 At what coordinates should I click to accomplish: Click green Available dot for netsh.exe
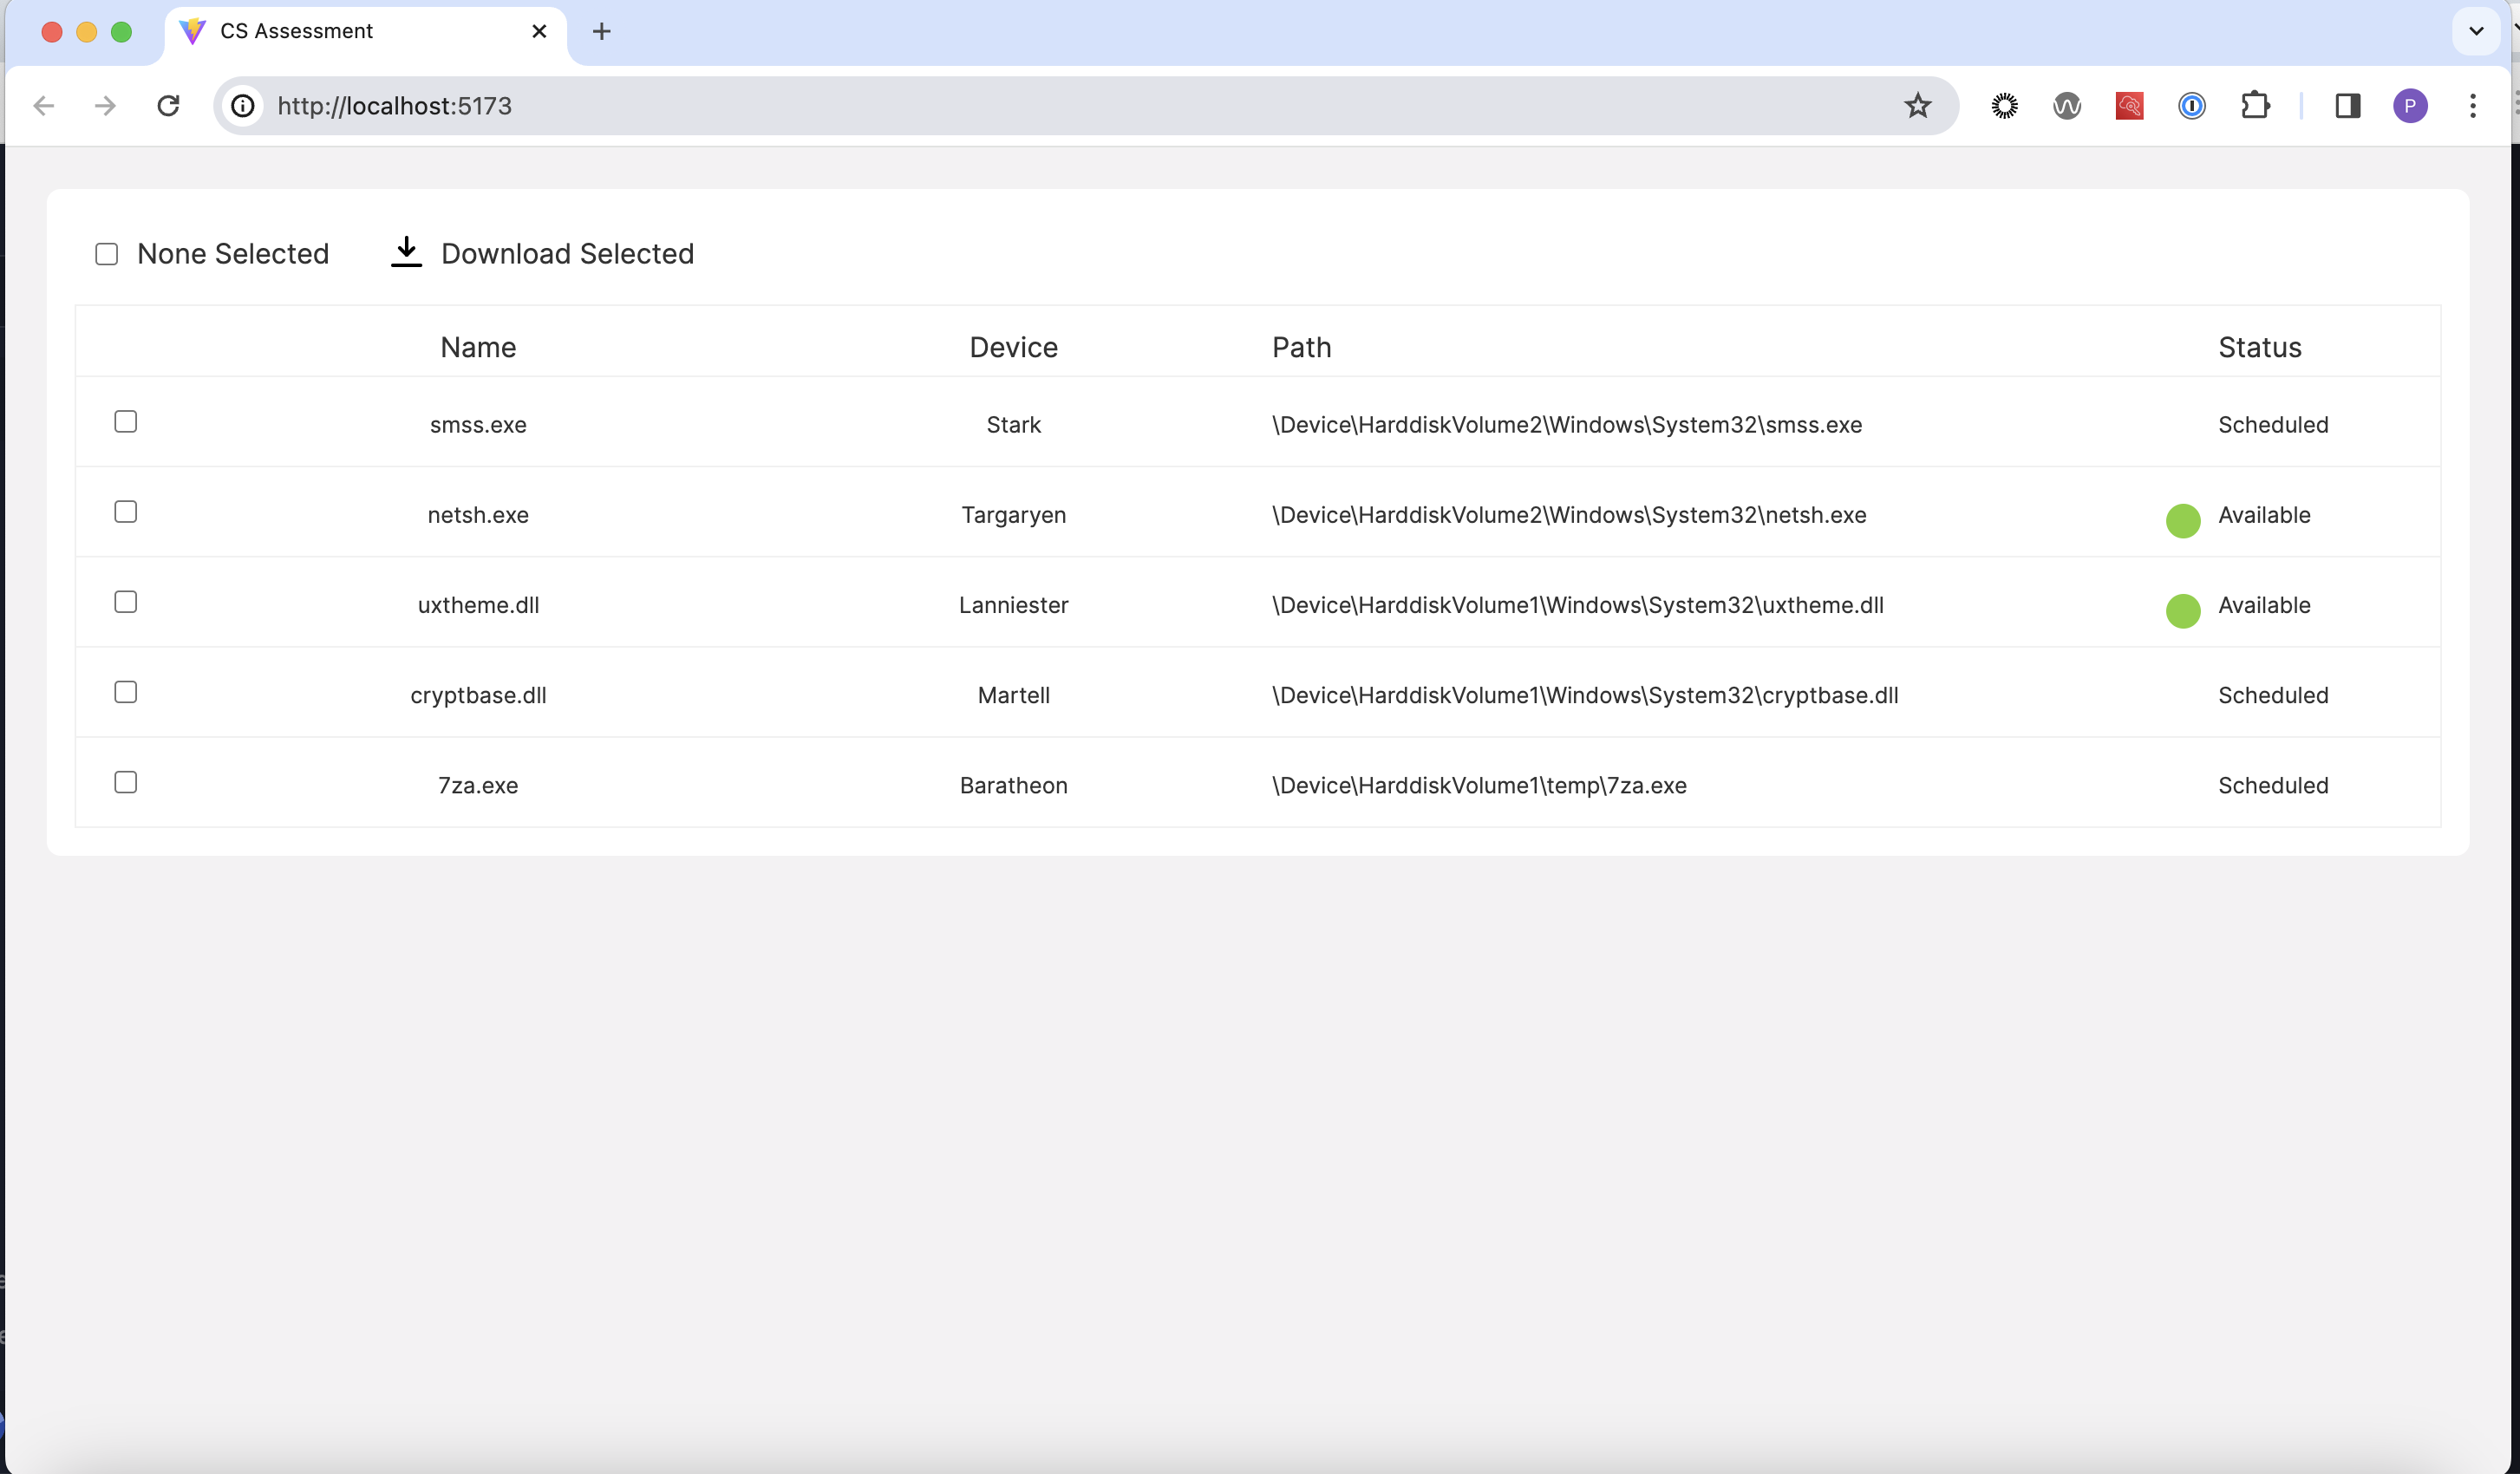click(x=2182, y=520)
